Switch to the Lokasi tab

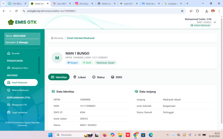(x=79, y=77)
